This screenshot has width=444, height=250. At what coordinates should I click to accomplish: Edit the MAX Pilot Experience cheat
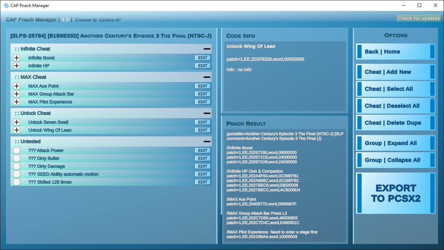pos(203,102)
